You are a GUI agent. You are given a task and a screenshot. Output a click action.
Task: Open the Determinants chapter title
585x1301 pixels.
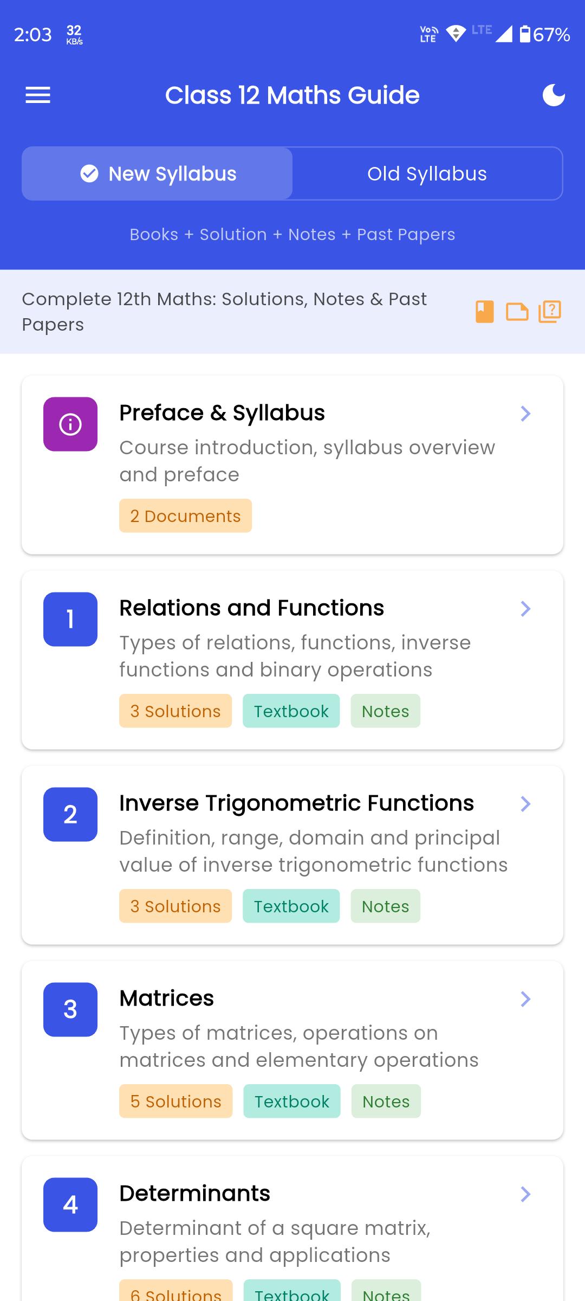coord(194,1194)
